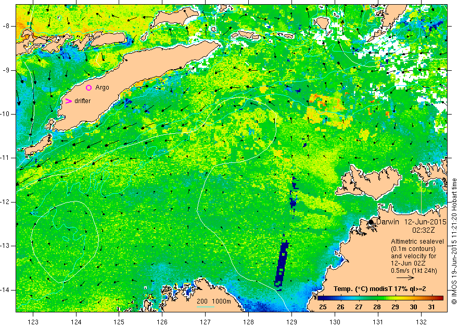This screenshot has height=328, width=458.
Task: Click the longitude axis label 130
Action: 335,322
